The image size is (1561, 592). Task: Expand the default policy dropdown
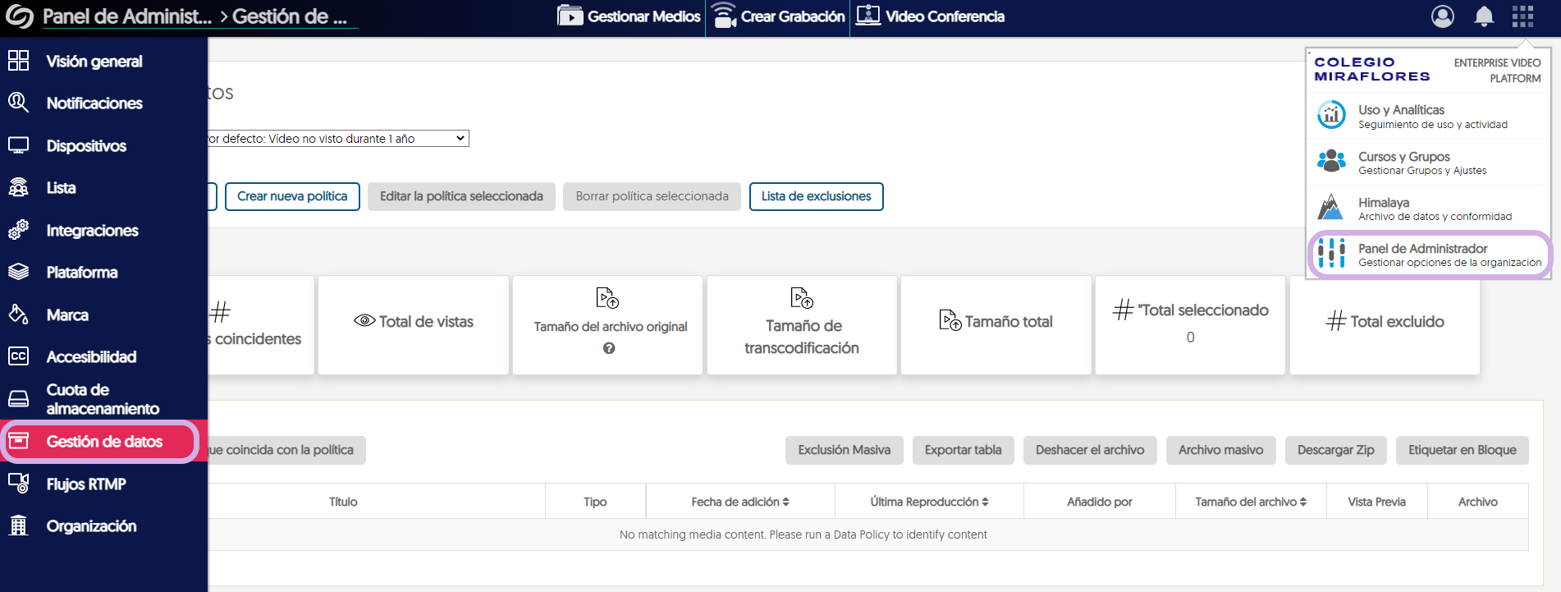[338, 139]
